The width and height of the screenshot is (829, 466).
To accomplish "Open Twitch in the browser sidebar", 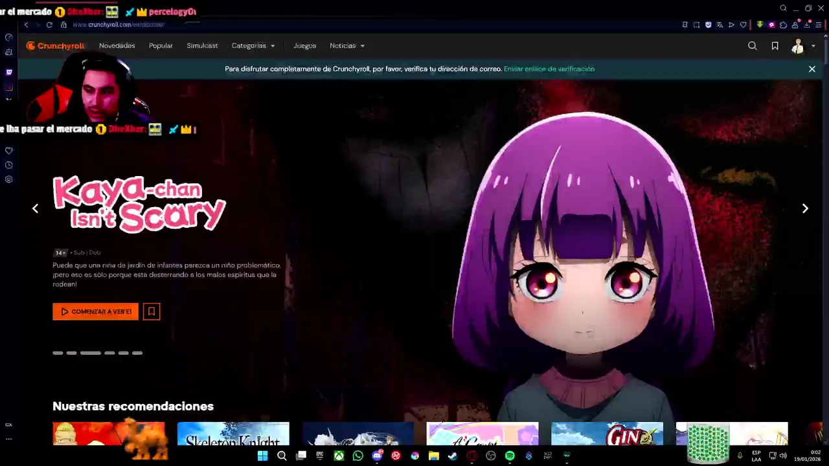I will pyautogui.click(x=8, y=72).
